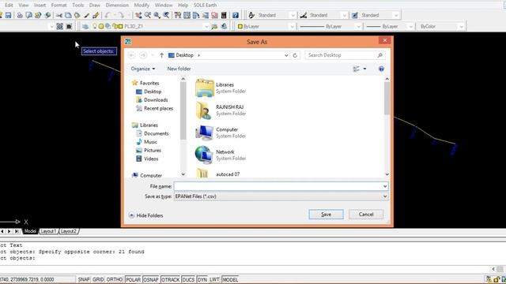Viewport: 506px width, 284px height.
Task: Open the Draw menu
Action: point(95,6)
